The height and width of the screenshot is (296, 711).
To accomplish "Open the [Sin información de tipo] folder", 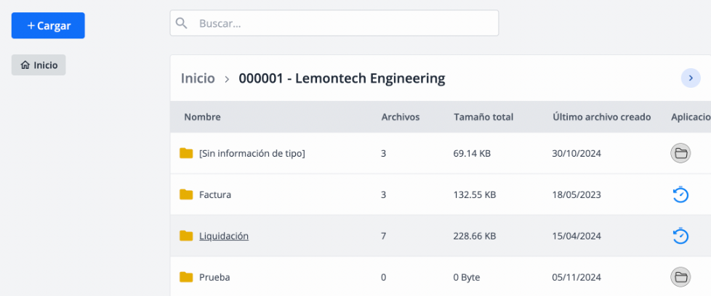I will click(x=252, y=153).
